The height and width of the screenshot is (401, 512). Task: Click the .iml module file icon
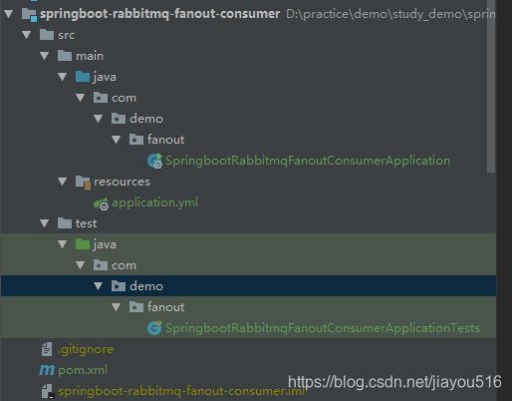[48, 391]
